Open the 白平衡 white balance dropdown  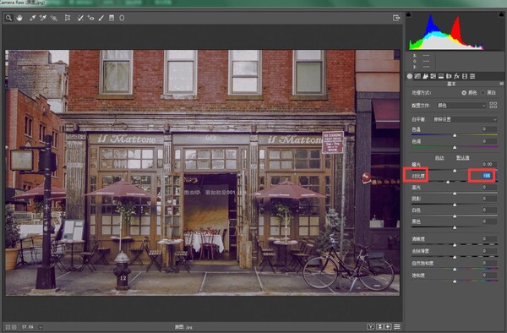click(x=465, y=119)
